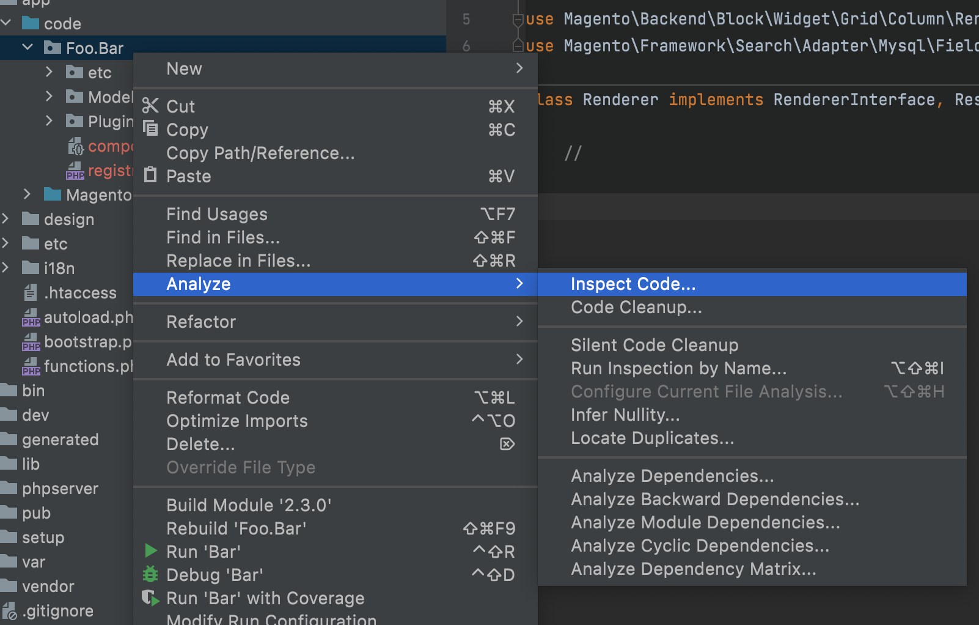This screenshot has height=625, width=979.
Task: Select Analyze Cyclic Dependencies...
Action: (700, 546)
